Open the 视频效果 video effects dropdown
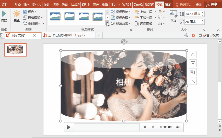This screenshot has height=138, width=222. (x=121, y=24)
